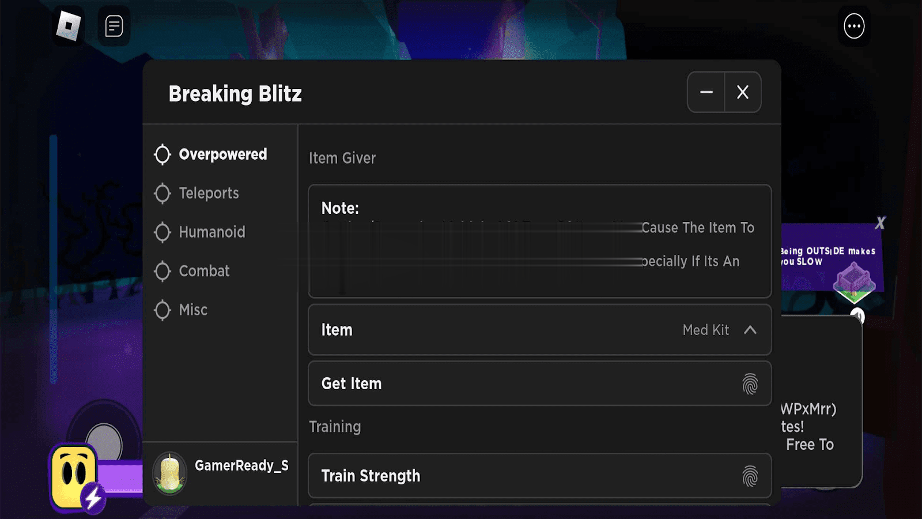Switch to the Teleports tab
This screenshot has height=519, width=922.
(209, 193)
